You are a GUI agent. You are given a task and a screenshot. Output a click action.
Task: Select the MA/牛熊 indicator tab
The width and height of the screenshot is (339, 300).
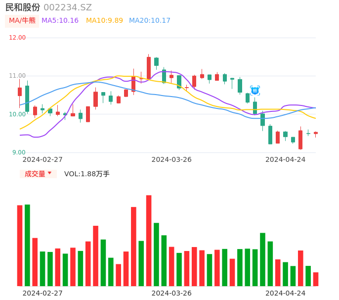(22, 20)
